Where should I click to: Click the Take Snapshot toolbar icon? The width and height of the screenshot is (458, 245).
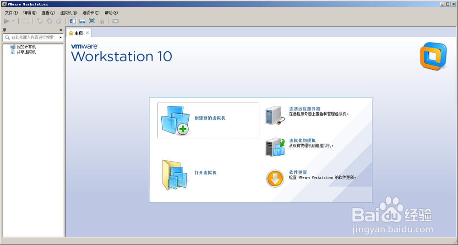[x=40, y=21]
